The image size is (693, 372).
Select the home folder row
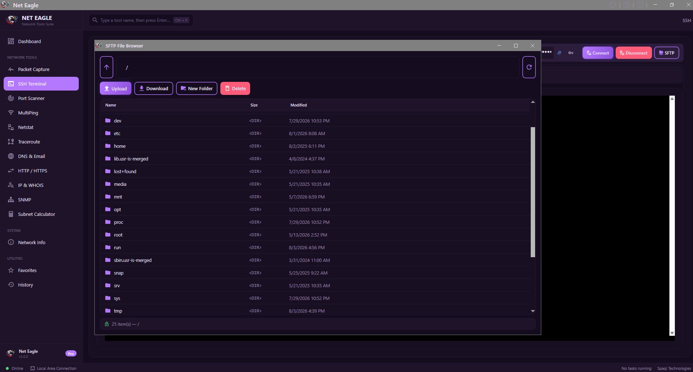[x=315, y=146]
